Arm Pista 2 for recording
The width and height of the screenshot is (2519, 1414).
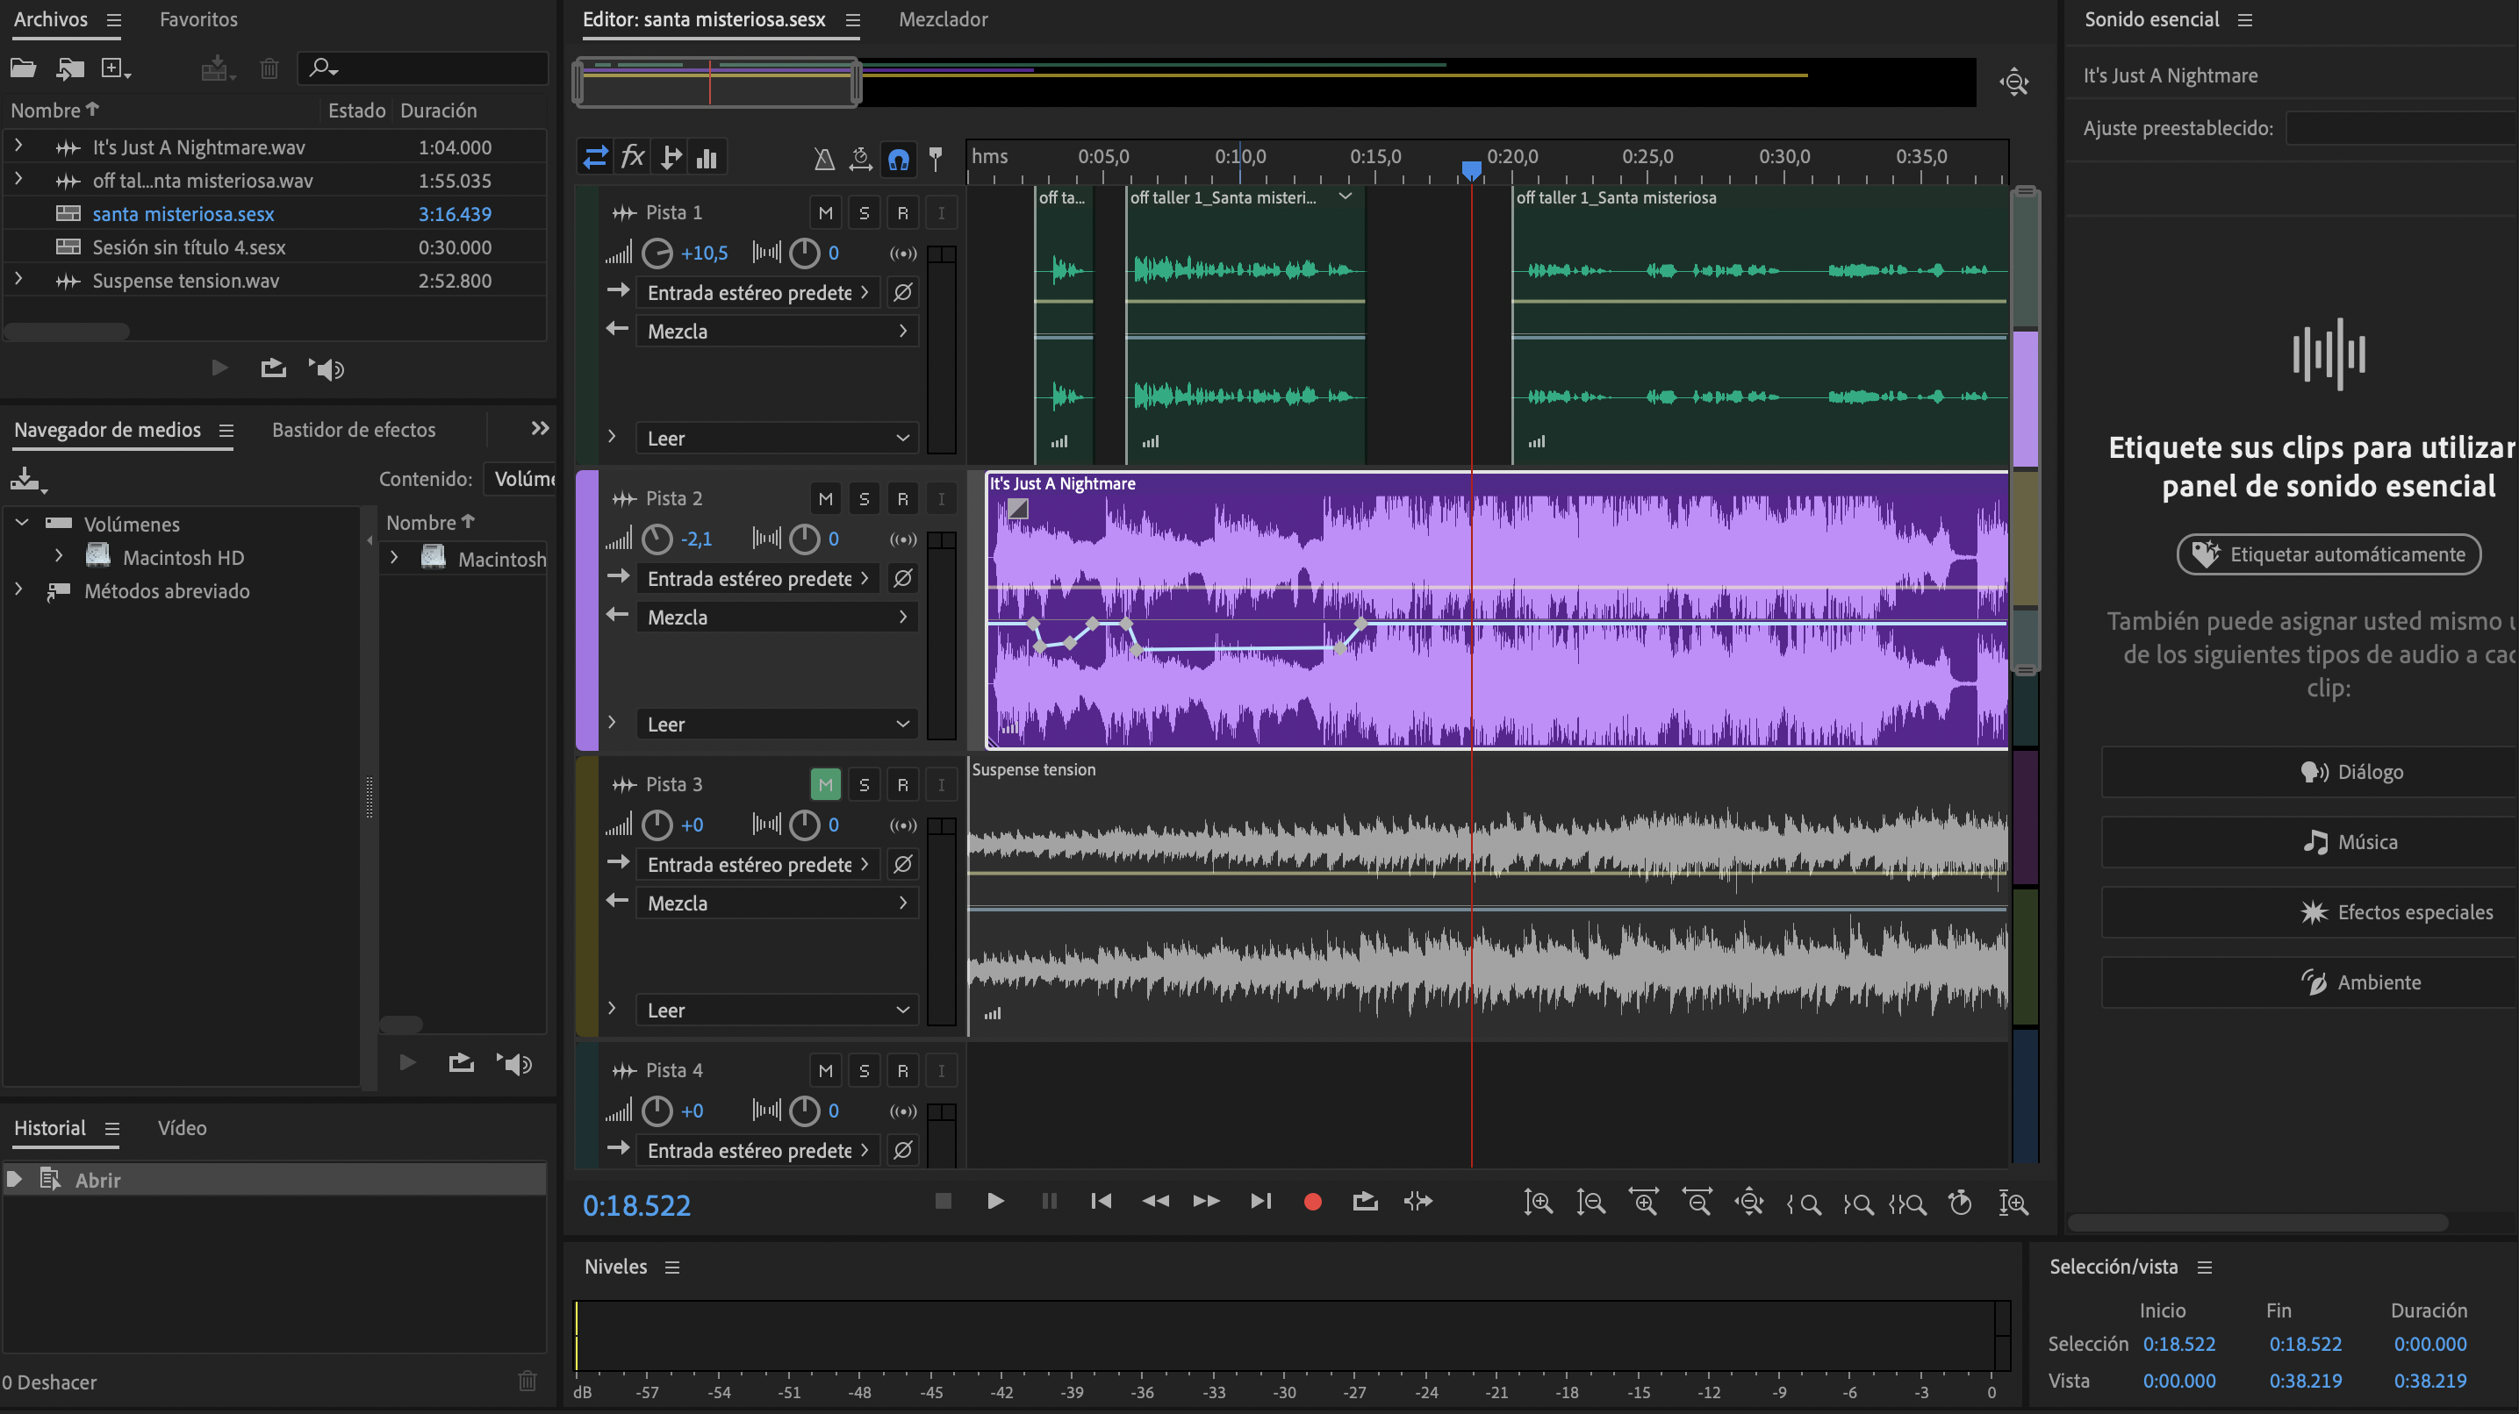(x=901, y=499)
